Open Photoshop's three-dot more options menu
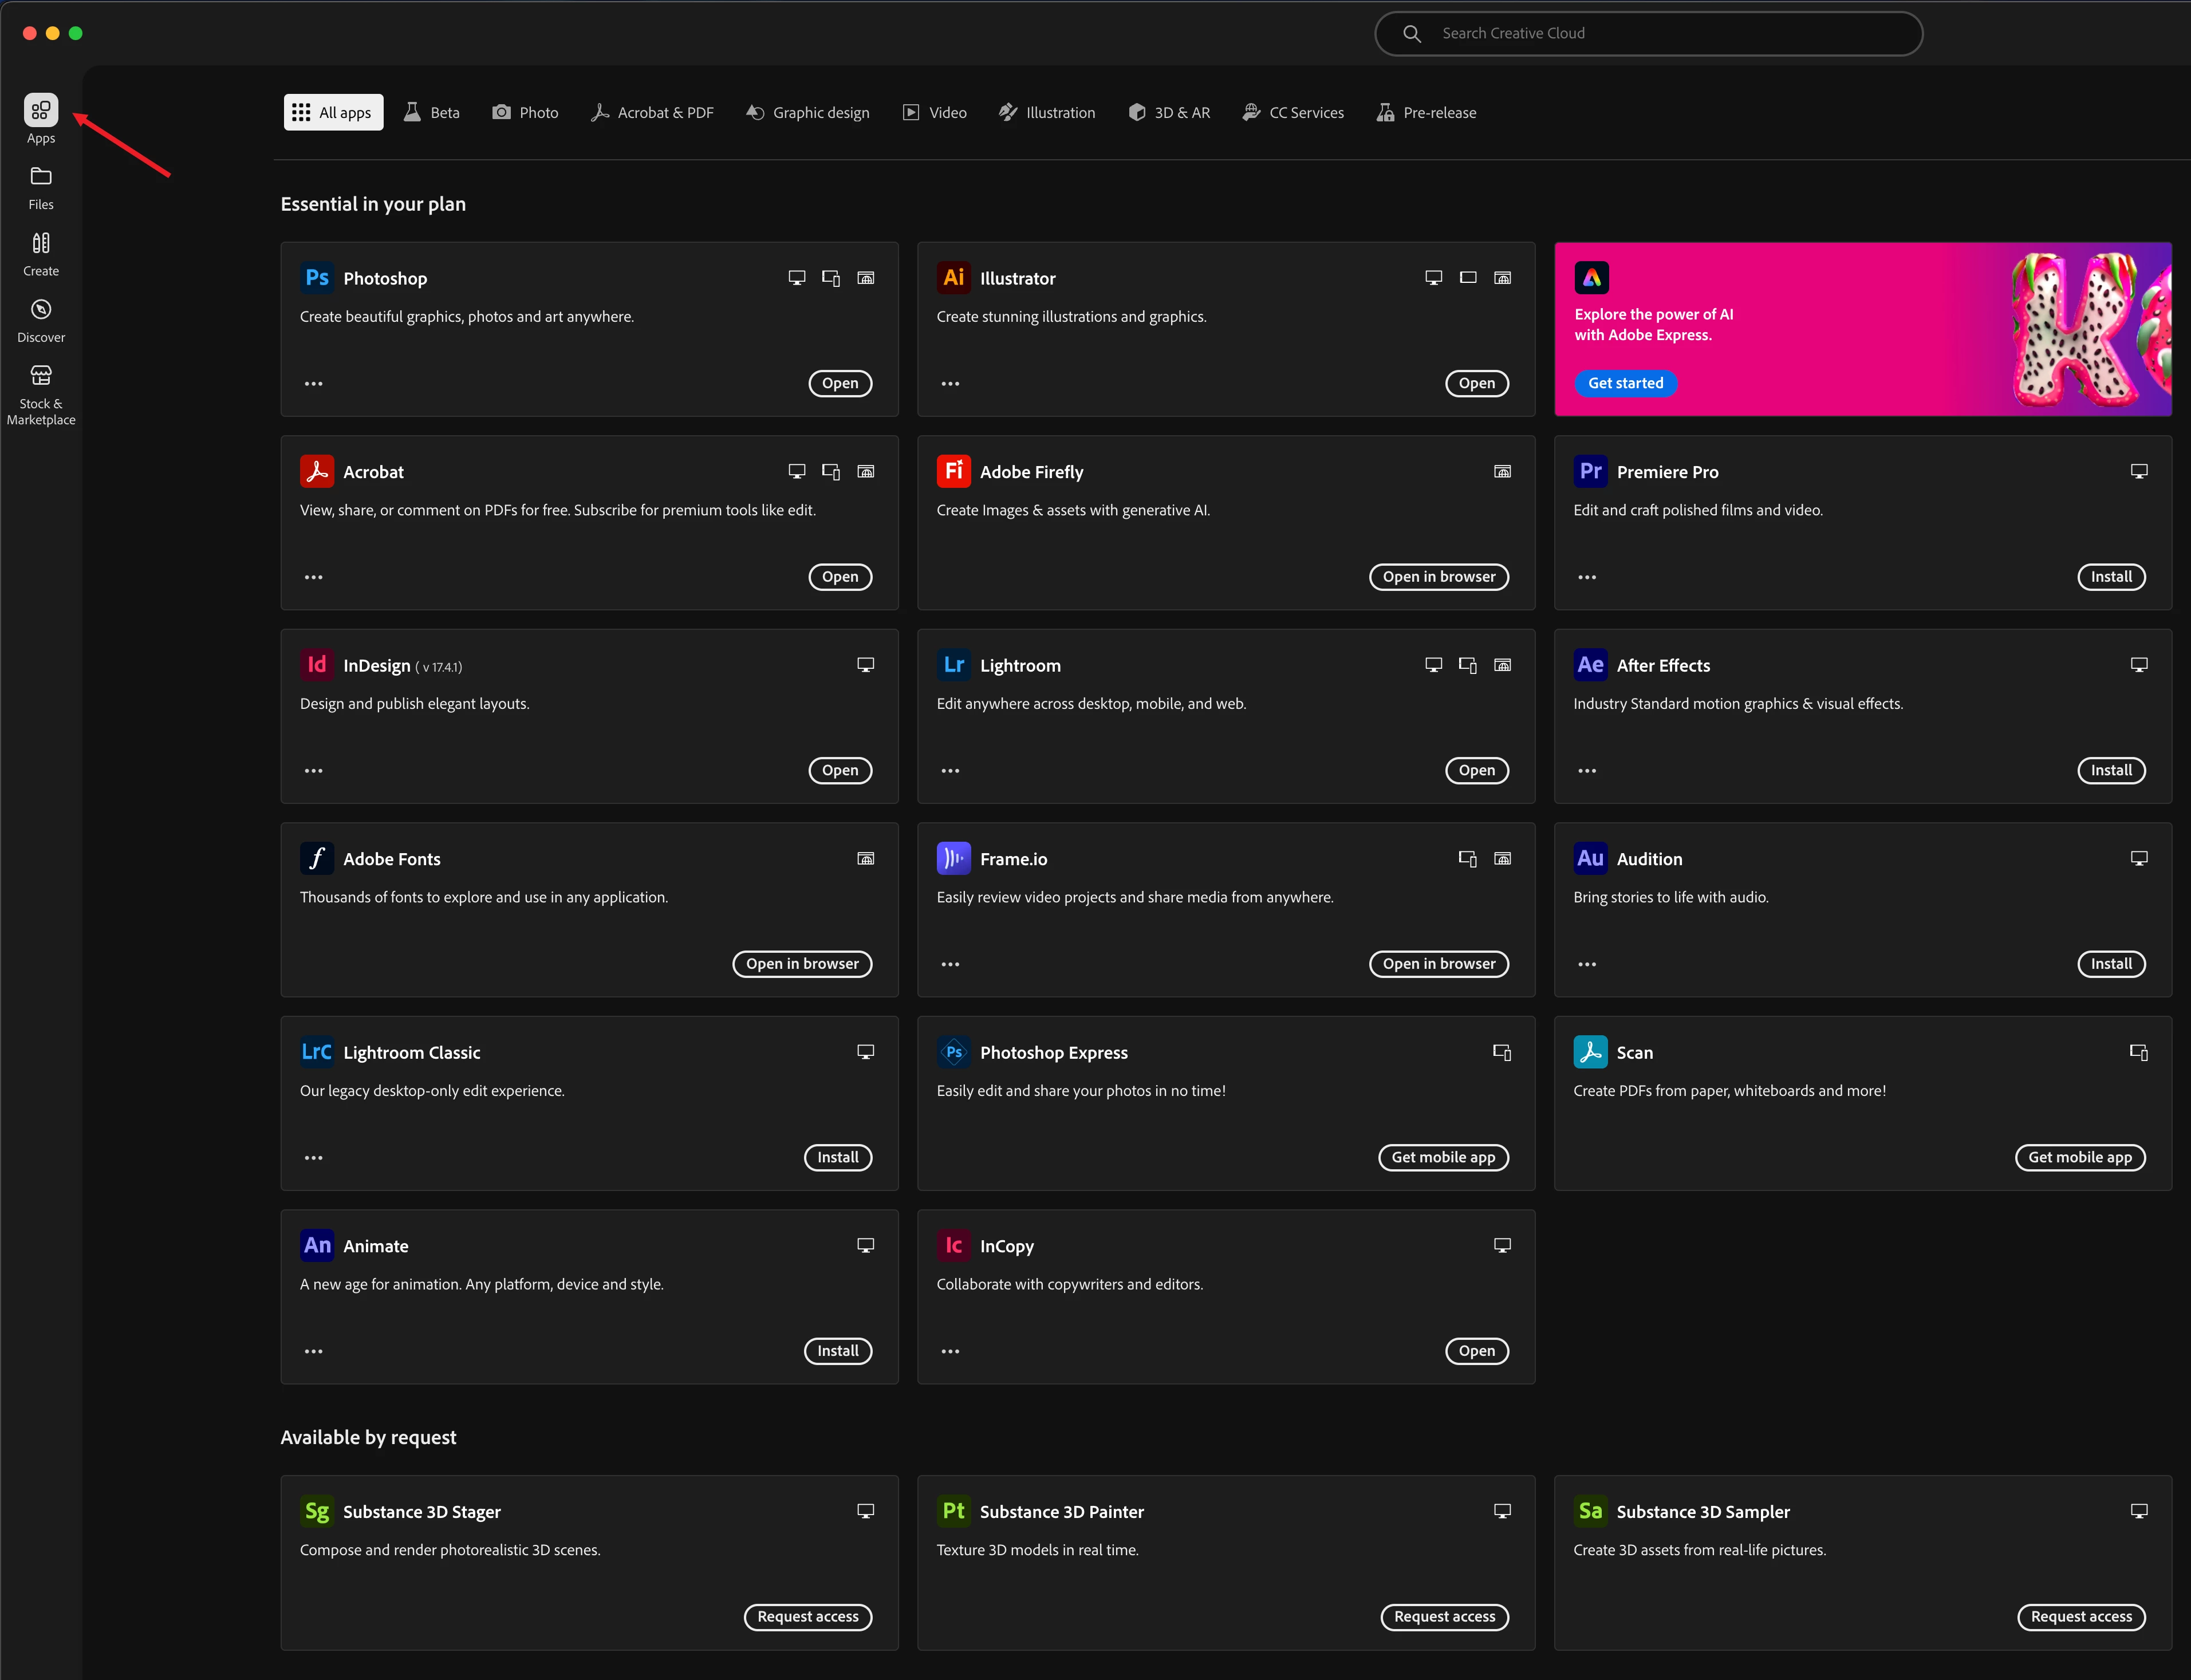 tap(313, 384)
